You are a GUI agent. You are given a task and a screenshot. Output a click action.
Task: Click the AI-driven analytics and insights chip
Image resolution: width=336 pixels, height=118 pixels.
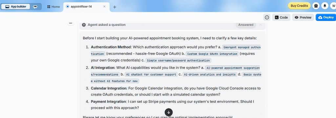pos(210,75)
